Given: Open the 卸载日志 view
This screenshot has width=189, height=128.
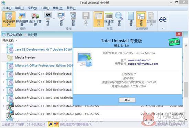Looking at the screenshot, I should click(151, 19).
